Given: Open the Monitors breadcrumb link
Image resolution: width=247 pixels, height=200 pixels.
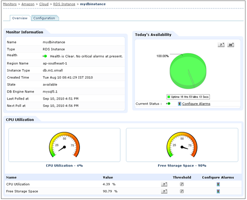Looking at the screenshot, I should click(x=10, y=4).
